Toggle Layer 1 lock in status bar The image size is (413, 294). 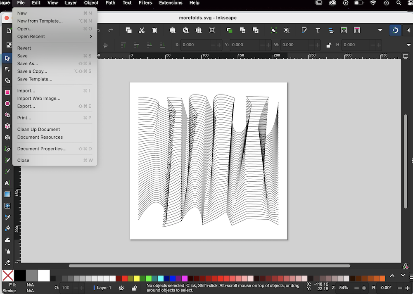tap(134, 288)
